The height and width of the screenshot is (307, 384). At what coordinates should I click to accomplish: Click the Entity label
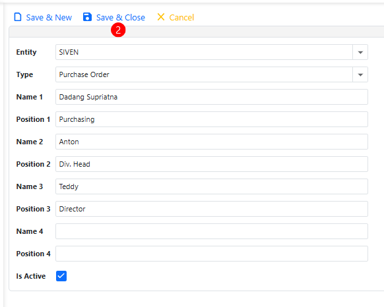[26, 52]
